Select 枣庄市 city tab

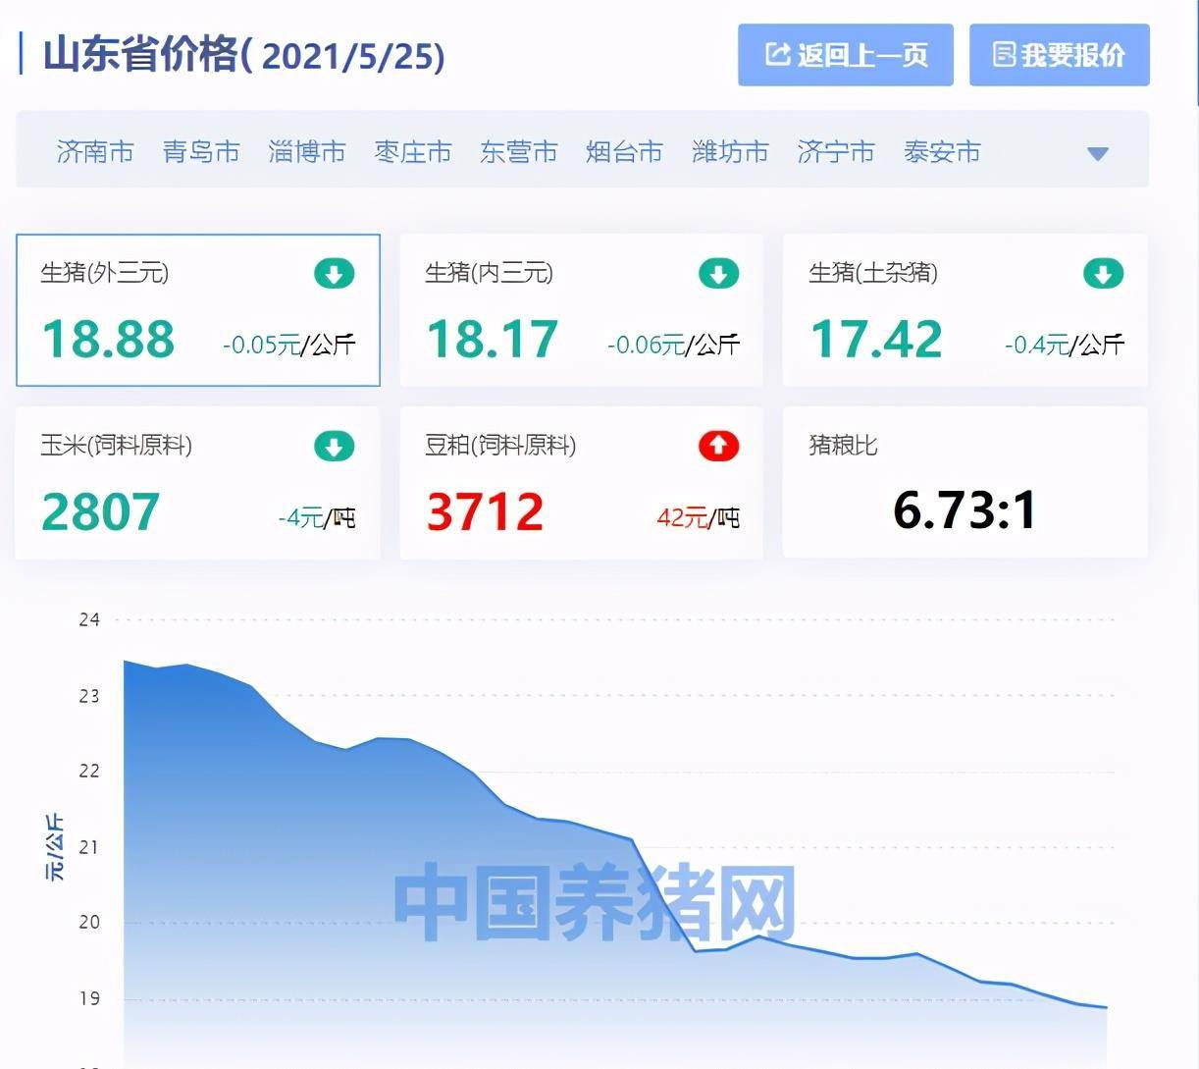point(413,152)
